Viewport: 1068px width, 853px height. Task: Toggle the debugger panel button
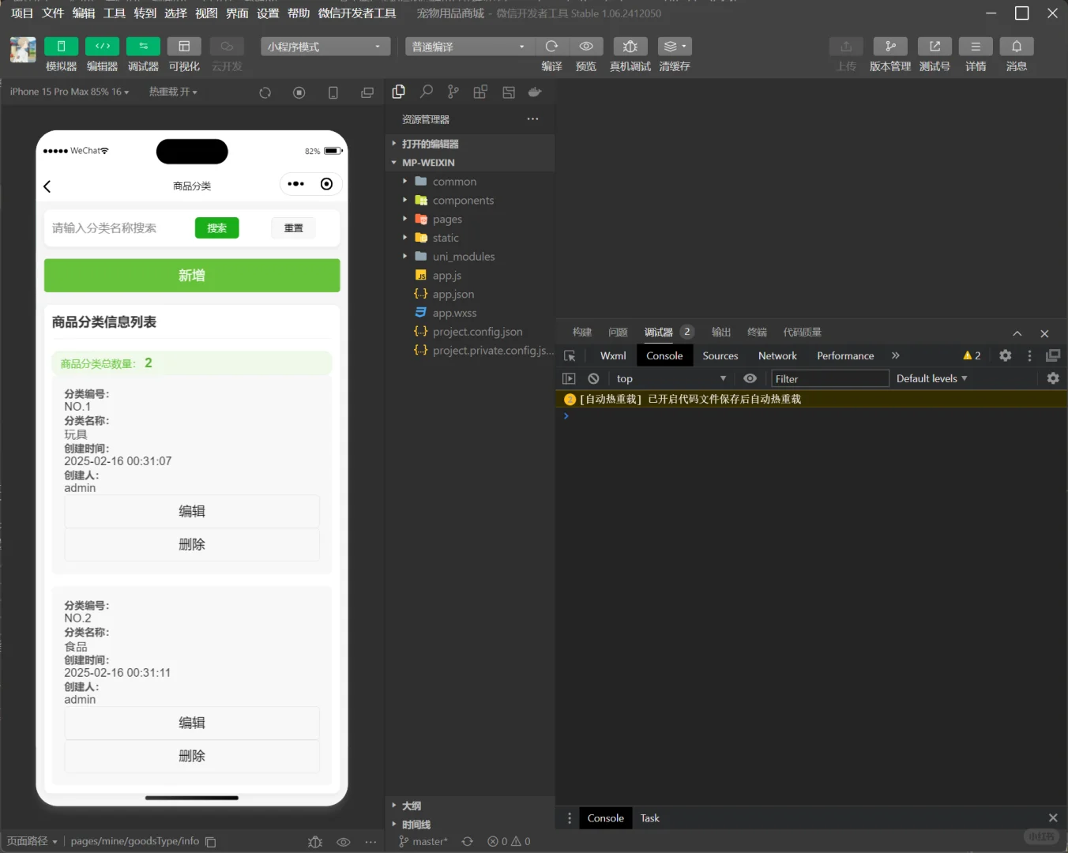tap(143, 47)
